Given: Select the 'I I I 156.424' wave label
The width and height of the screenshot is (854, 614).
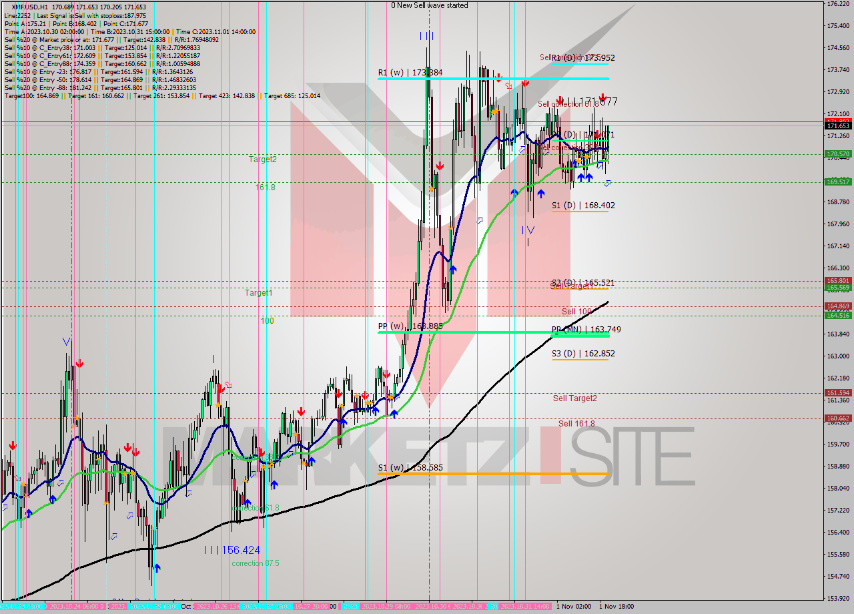Looking at the screenshot, I should [232, 551].
